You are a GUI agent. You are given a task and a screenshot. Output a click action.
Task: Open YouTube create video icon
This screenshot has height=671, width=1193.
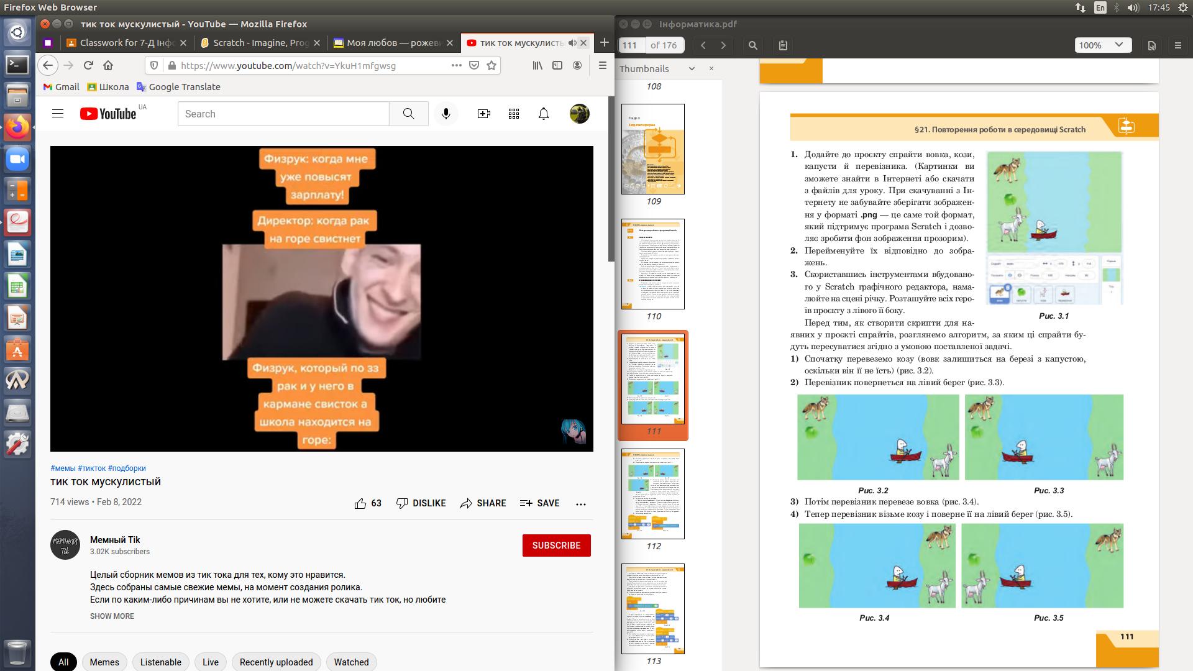(483, 114)
